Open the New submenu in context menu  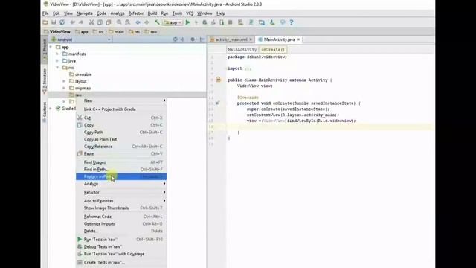click(121, 100)
